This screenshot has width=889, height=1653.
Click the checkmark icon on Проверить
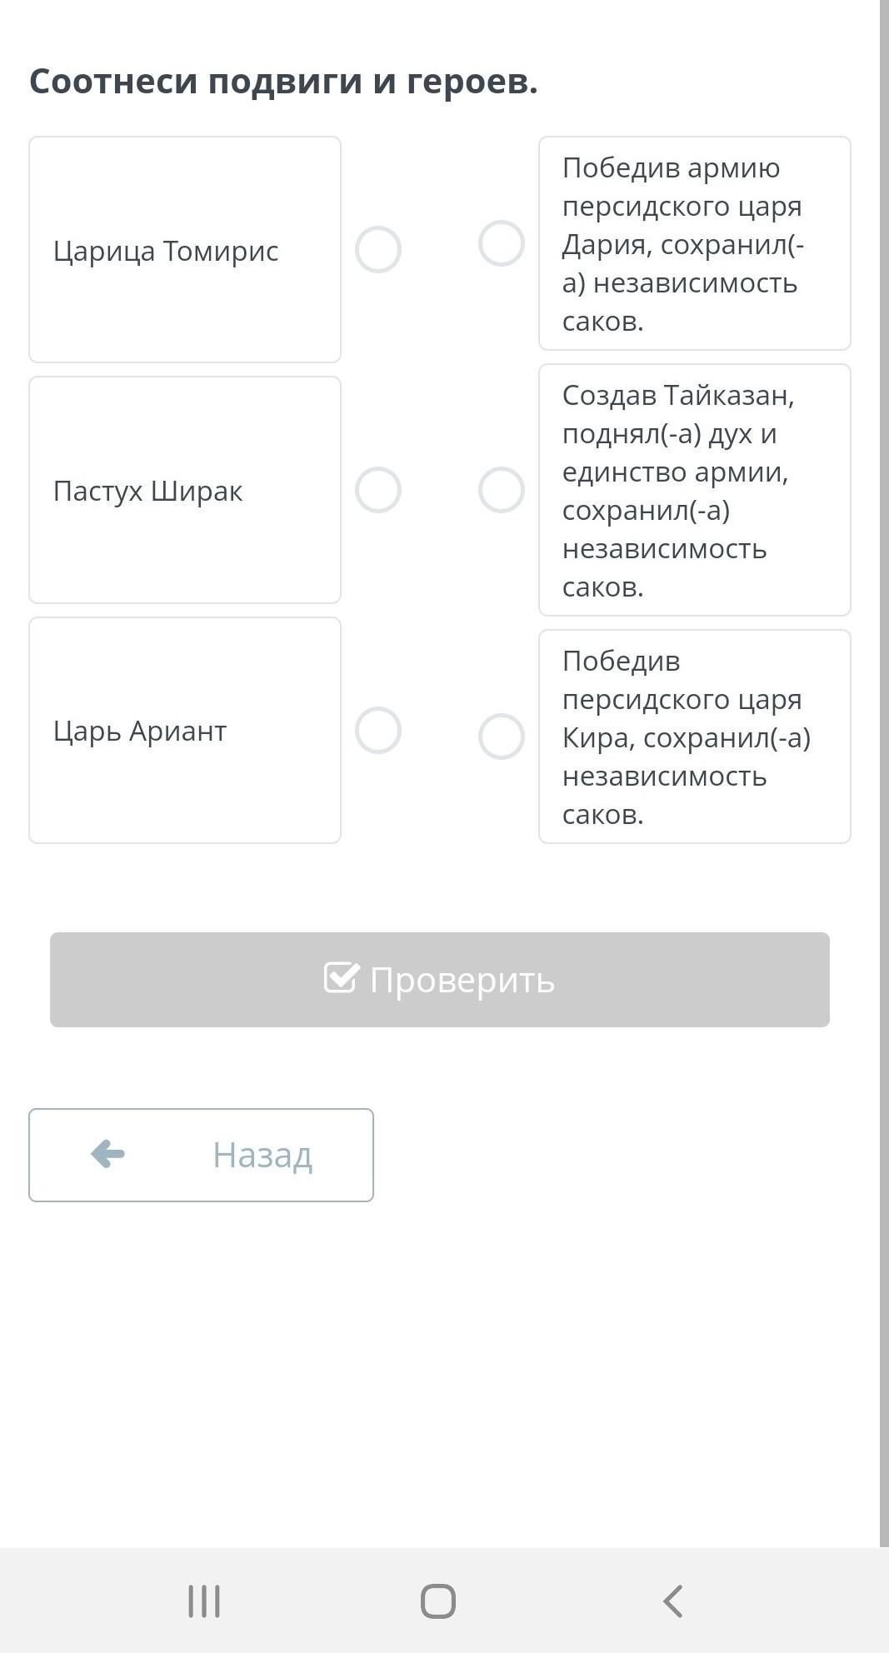342,977
